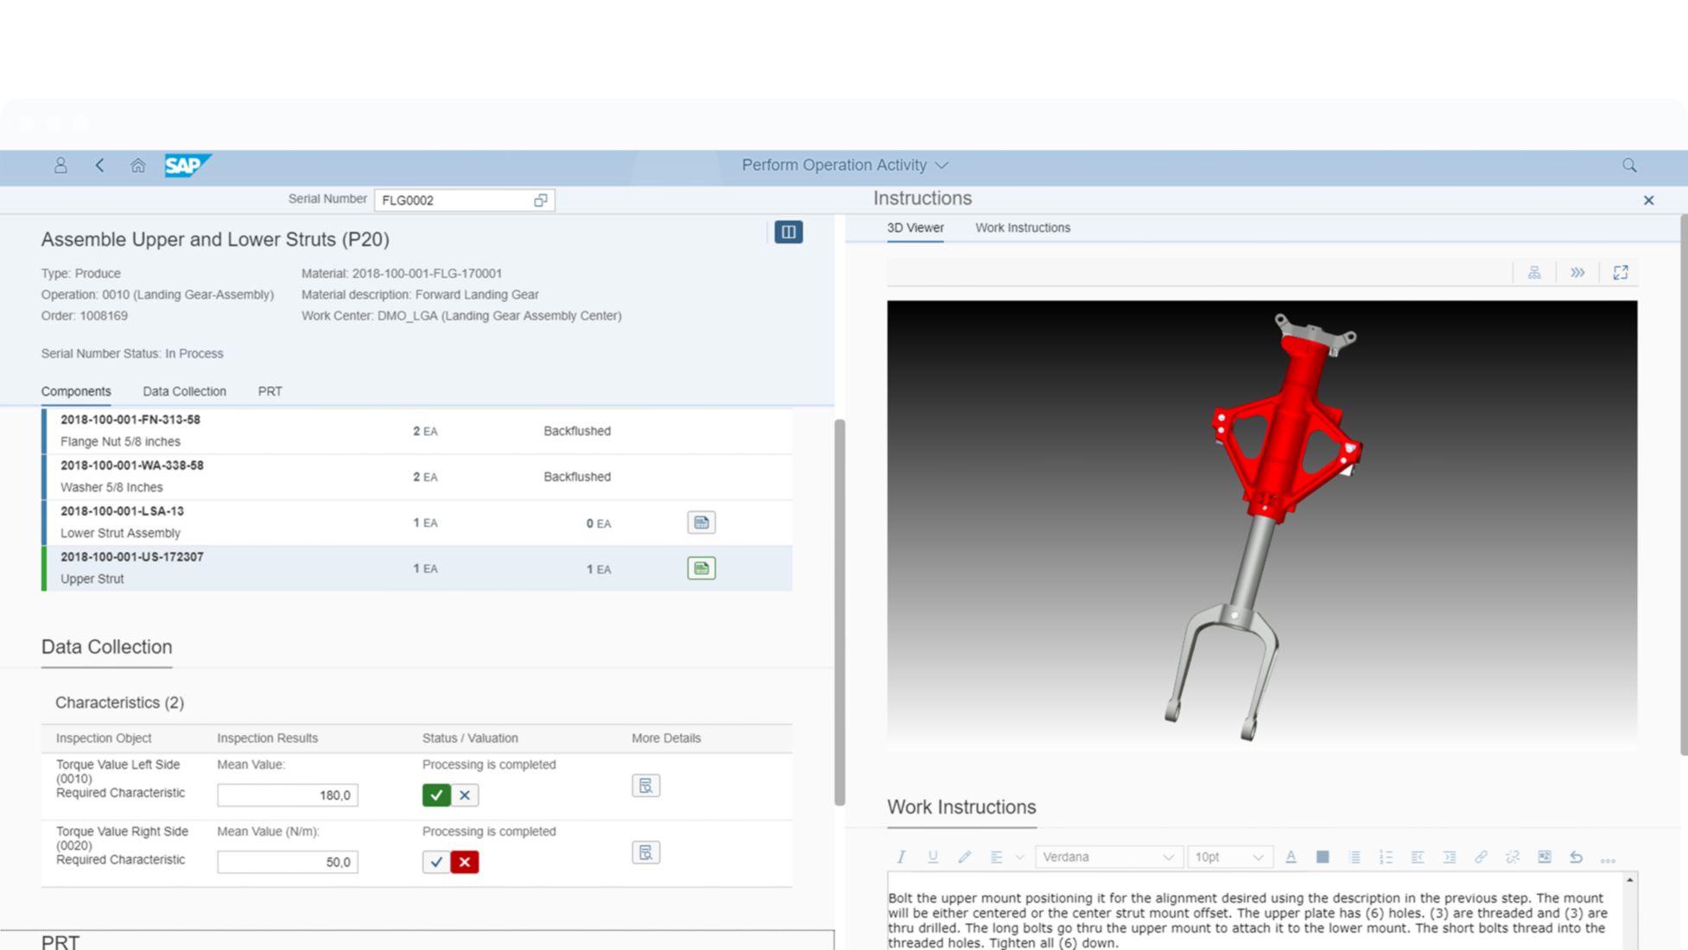
Task: Click the home icon in header
Action: 137,165
